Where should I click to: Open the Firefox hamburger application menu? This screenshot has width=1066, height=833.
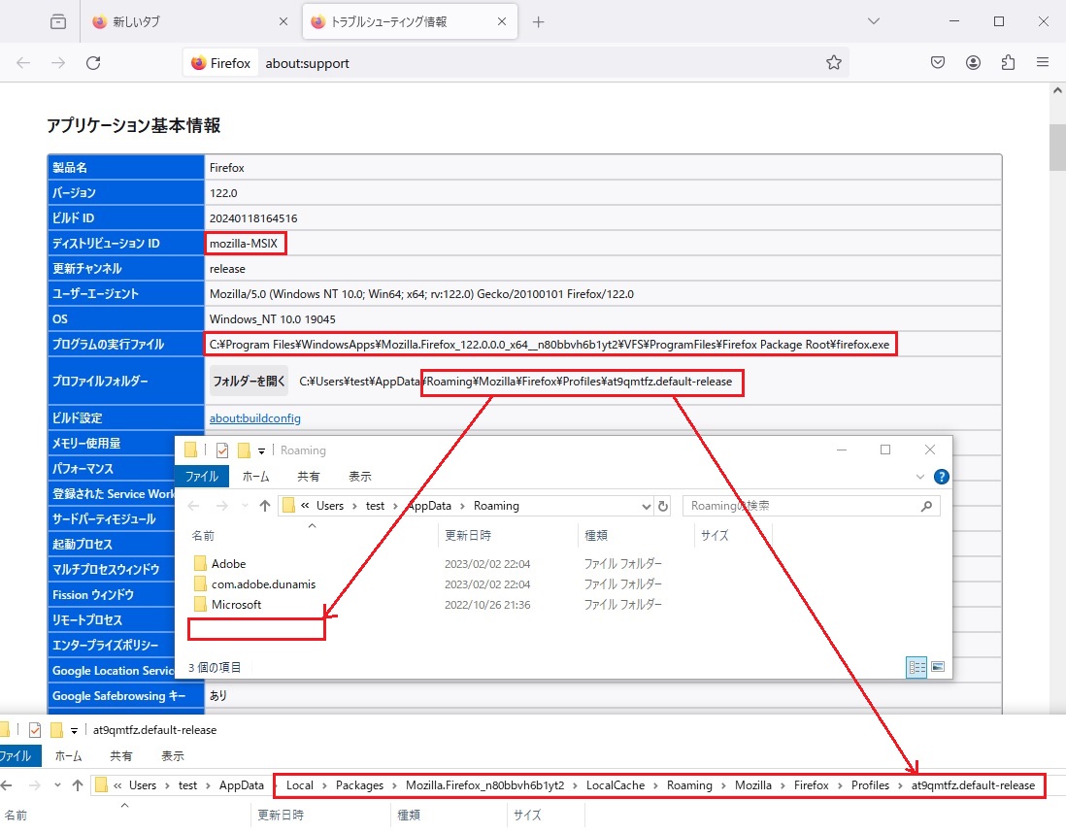1043,63
